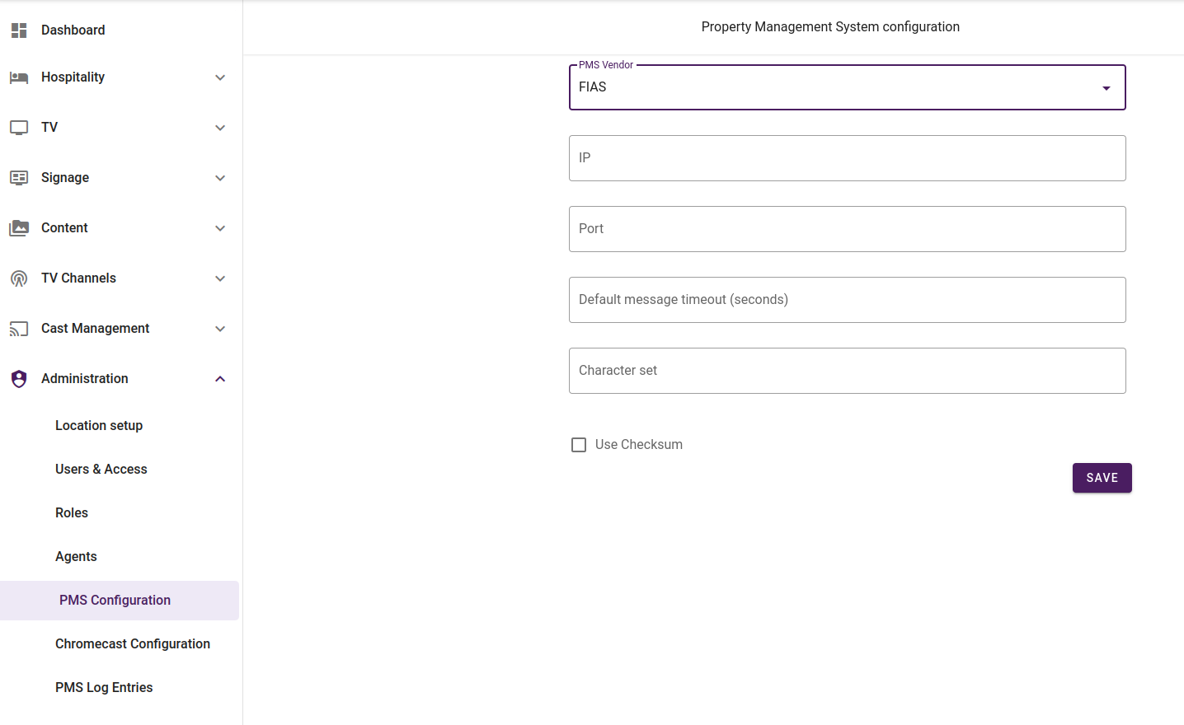This screenshot has height=725, width=1184.
Task: Click the Signage panel icon
Action: tap(19, 178)
